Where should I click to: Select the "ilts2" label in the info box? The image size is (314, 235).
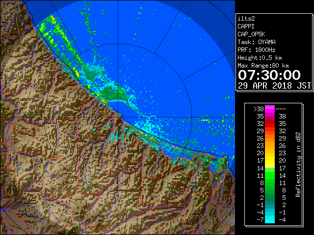(x=246, y=19)
